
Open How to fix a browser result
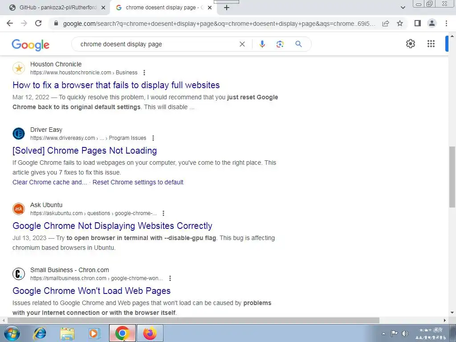click(116, 85)
